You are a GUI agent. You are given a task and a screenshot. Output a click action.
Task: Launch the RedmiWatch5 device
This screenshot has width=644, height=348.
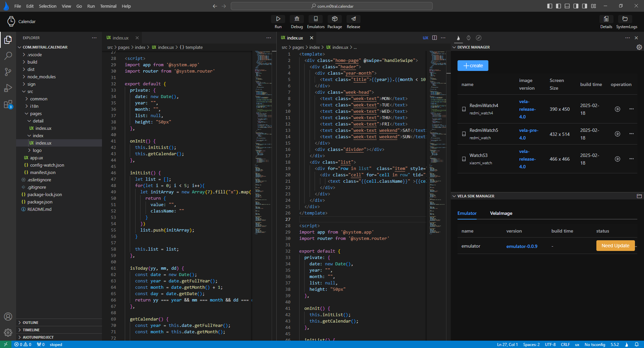coord(618,134)
